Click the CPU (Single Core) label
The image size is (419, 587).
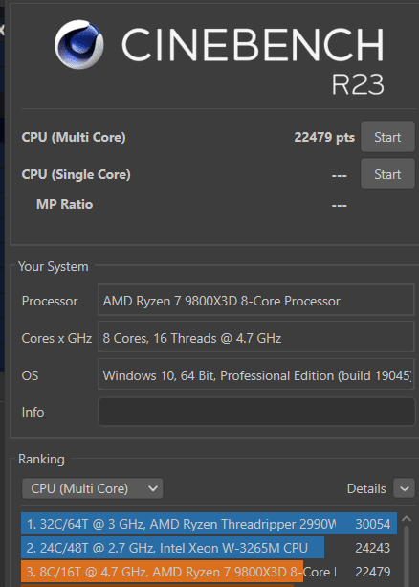(76, 174)
